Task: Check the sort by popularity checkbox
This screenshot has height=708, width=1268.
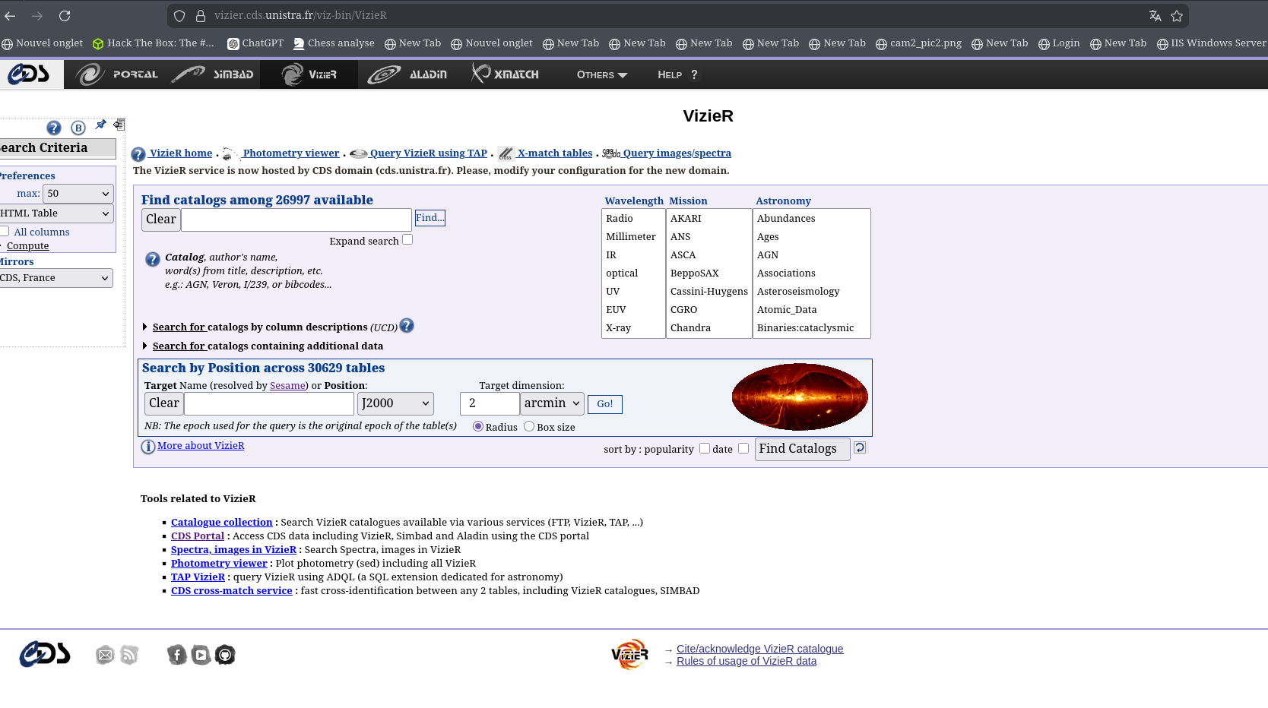Action: 705,448
